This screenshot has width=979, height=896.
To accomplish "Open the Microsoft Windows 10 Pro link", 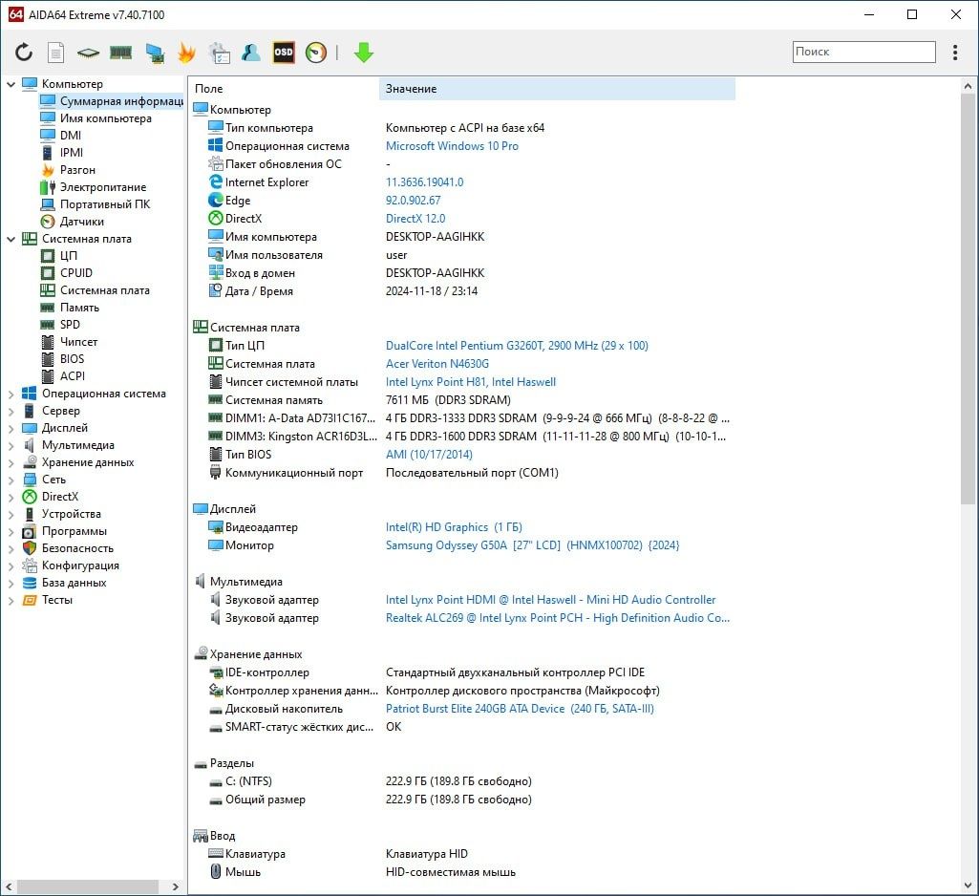I will point(452,145).
